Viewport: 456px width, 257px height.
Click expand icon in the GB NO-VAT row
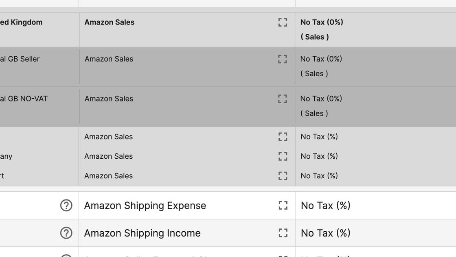tap(283, 99)
